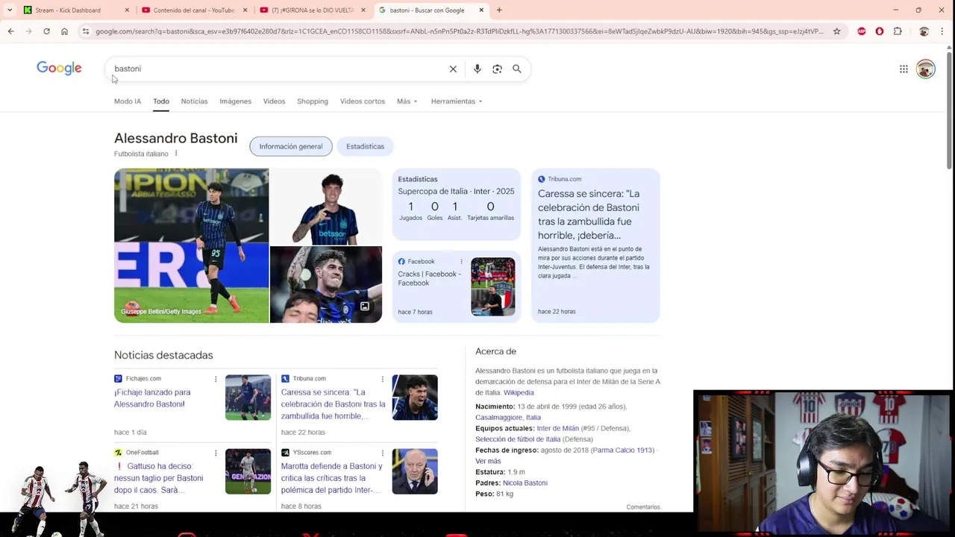Image resolution: width=955 pixels, height=537 pixels.
Task: Close the Contenido del canal YouTube tab
Action: [x=245, y=10]
